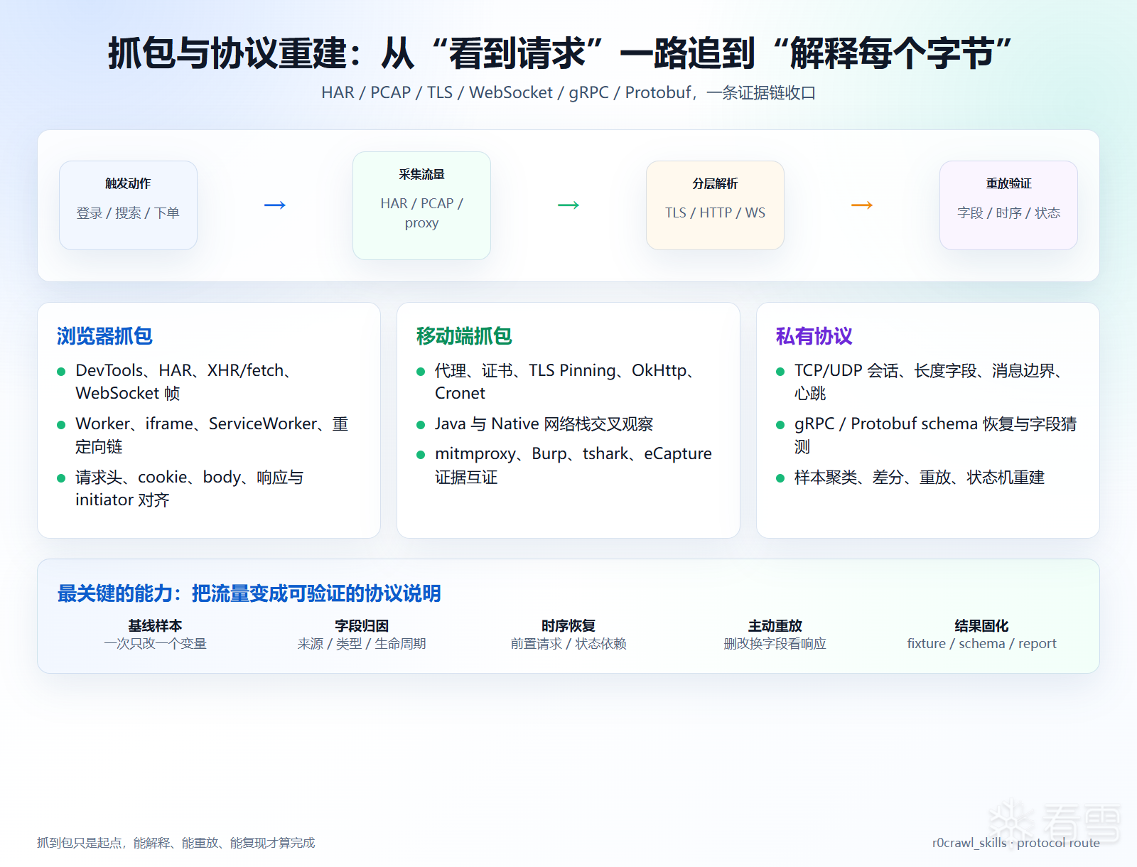Click the 基线样本 label
Viewport: 1137px width, 867px height.
pyautogui.click(x=155, y=625)
